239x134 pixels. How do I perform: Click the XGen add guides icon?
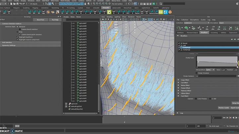194,28
